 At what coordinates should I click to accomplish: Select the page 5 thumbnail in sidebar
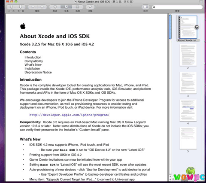188,138
